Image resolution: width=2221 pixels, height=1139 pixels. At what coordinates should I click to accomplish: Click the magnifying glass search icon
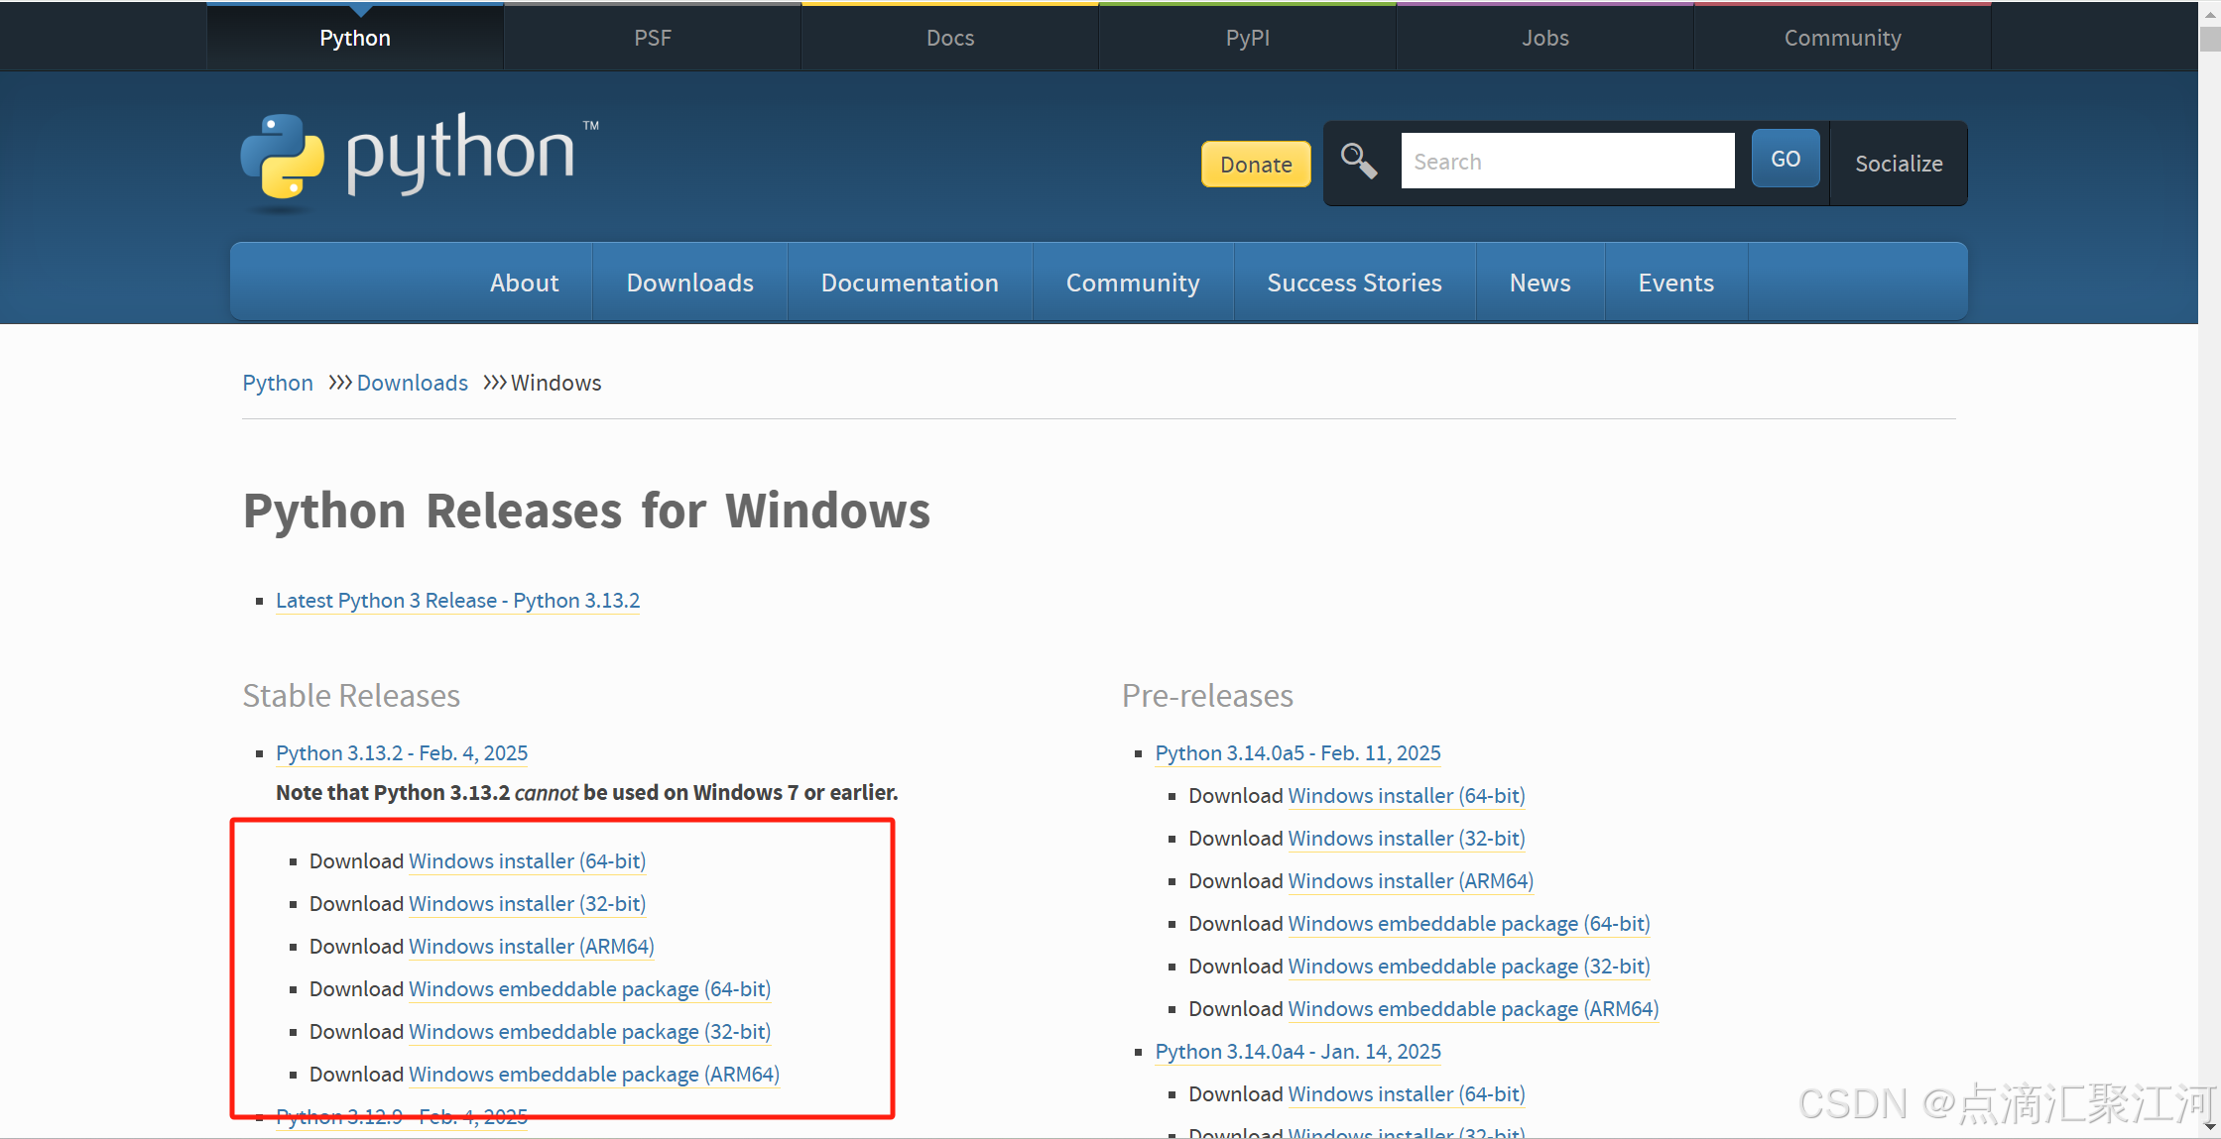coord(1358,161)
